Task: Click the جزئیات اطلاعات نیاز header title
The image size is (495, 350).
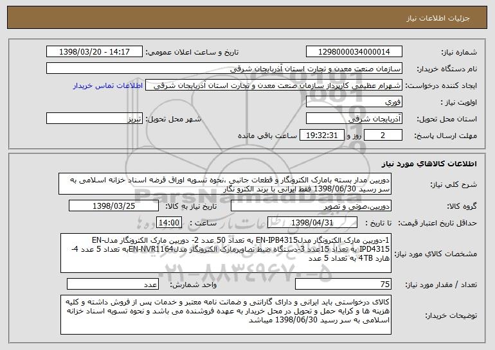Action: [438, 18]
